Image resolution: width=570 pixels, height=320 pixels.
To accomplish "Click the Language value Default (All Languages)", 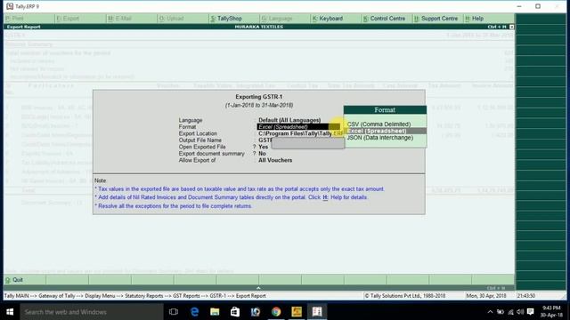I will click(x=289, y=120).
